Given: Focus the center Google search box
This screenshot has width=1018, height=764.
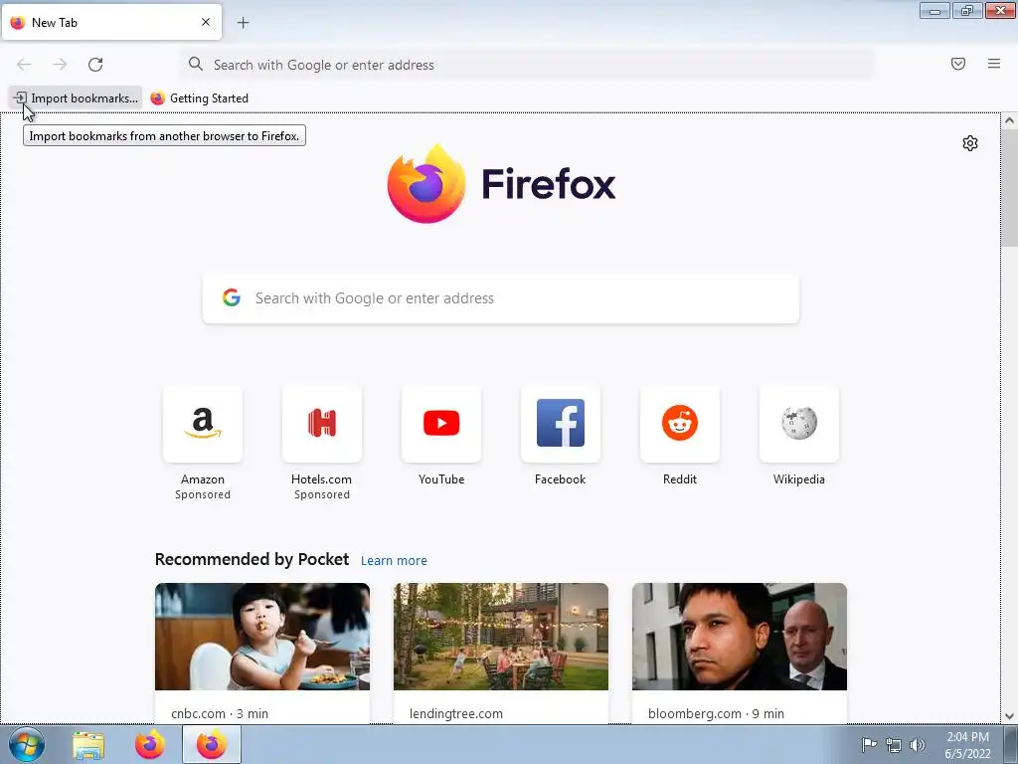Looking at the screenshot, I should pyautogui.click(x=501, y=298).
